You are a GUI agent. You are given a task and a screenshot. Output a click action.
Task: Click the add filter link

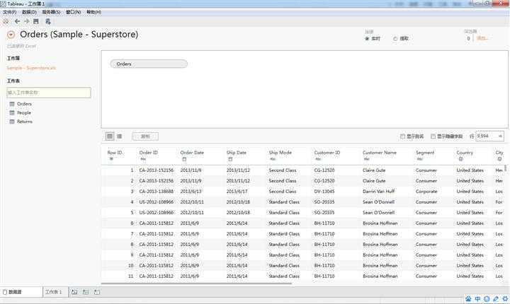[x=482, y=38]
